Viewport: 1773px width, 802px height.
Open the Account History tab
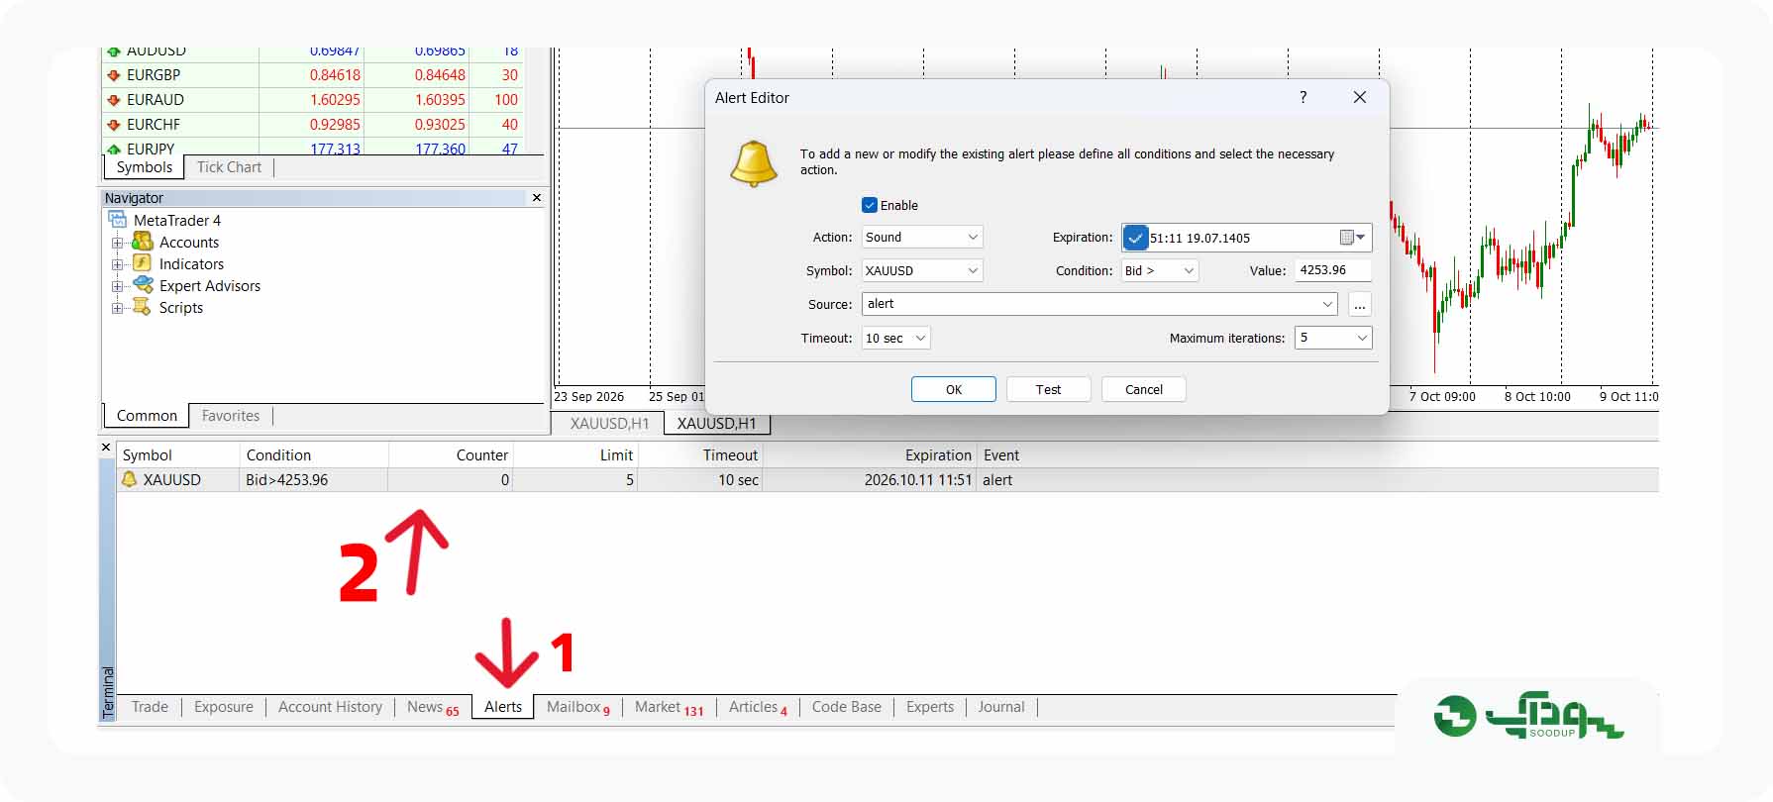tap(330, 707)
